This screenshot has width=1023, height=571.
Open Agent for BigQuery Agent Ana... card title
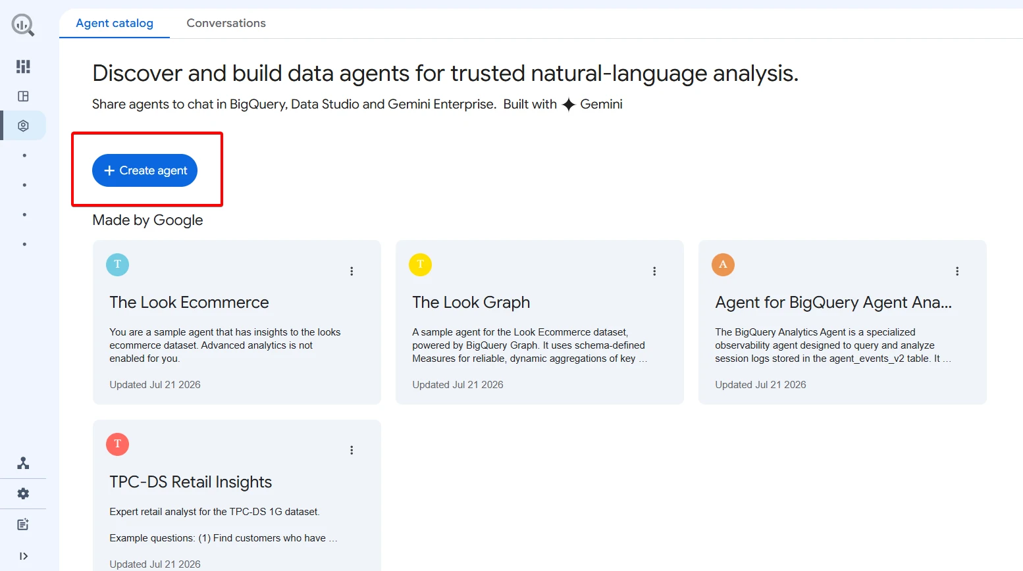[833, 303]
